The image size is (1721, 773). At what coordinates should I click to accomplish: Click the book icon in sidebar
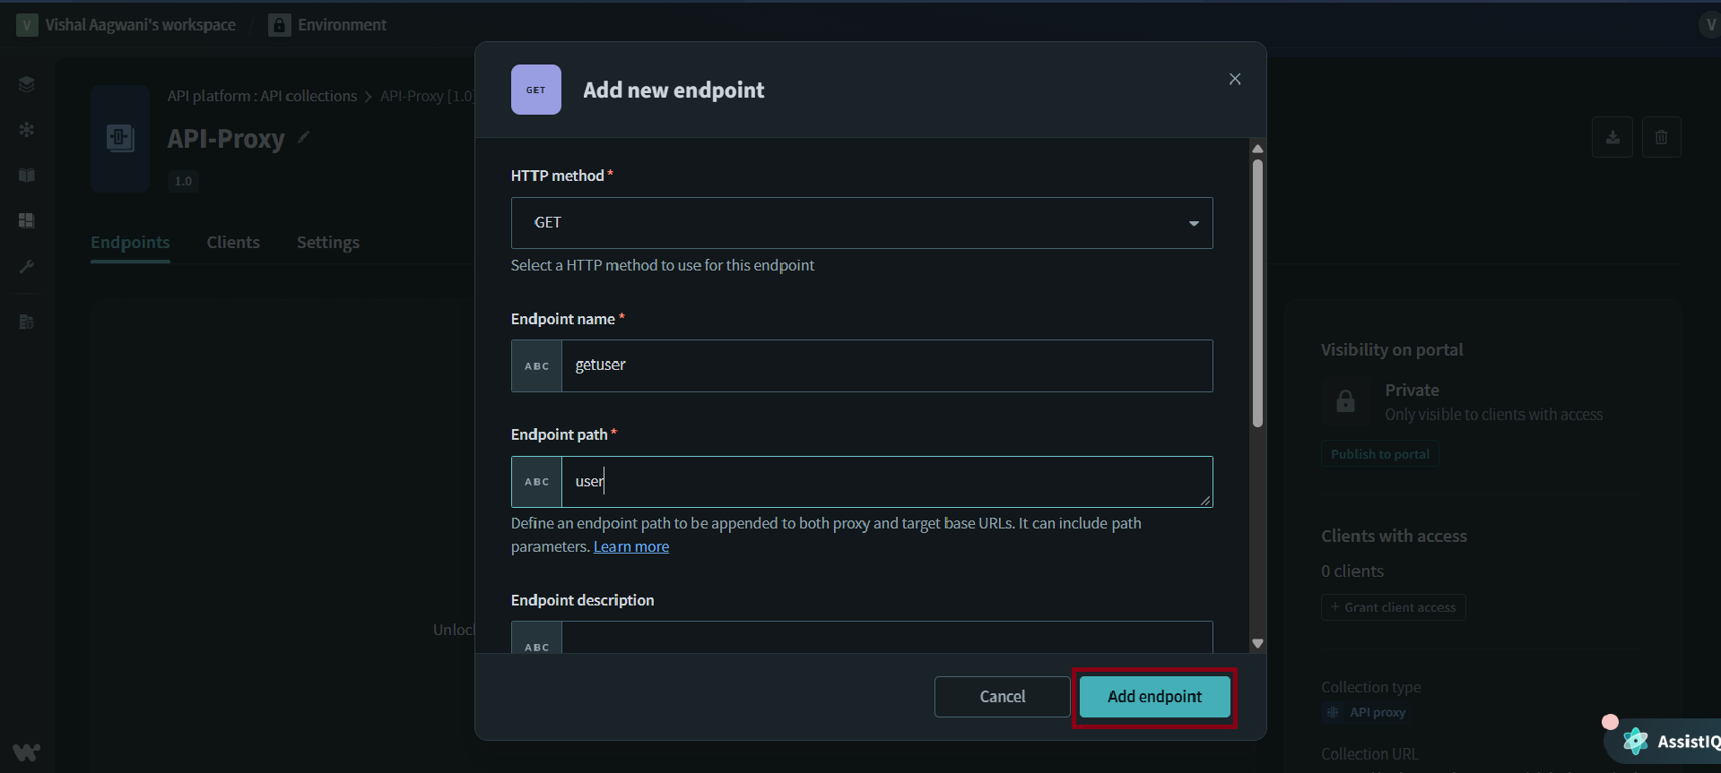click(27, 176)
